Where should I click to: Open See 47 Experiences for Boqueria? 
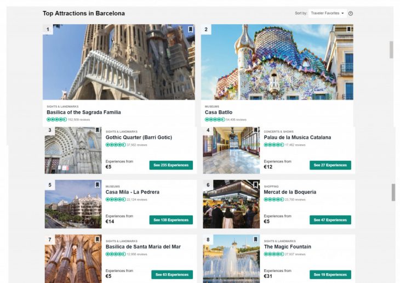330,220
